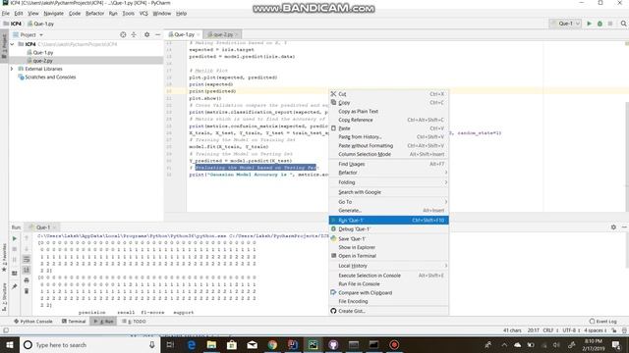Switch to the Que-1.py editor tab
Screen dimensions: 629x353
tap(184, 35)
